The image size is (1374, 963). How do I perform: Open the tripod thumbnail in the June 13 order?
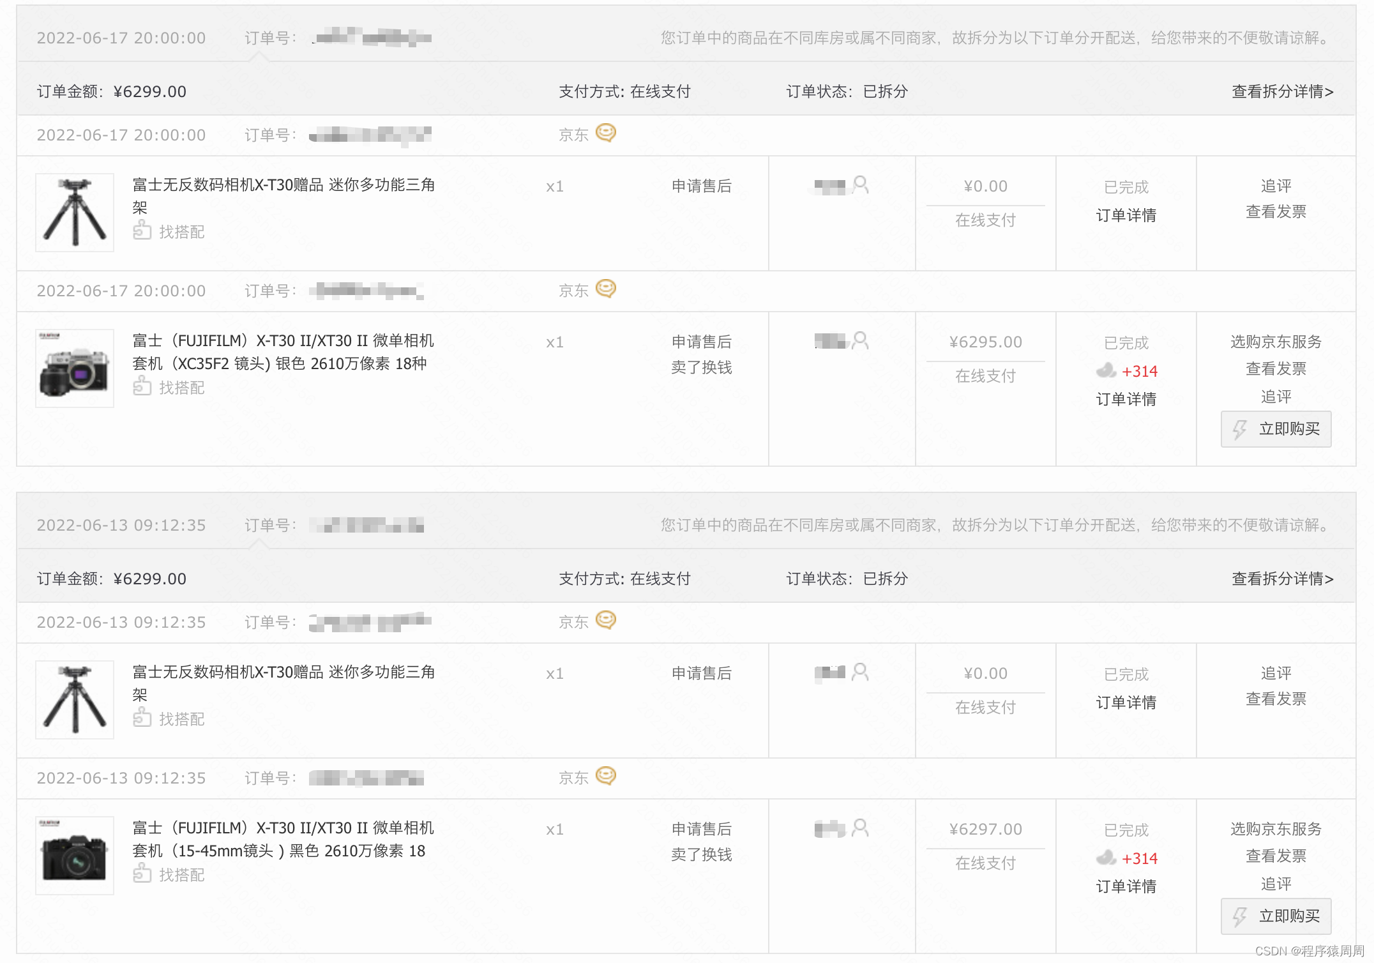75,700
